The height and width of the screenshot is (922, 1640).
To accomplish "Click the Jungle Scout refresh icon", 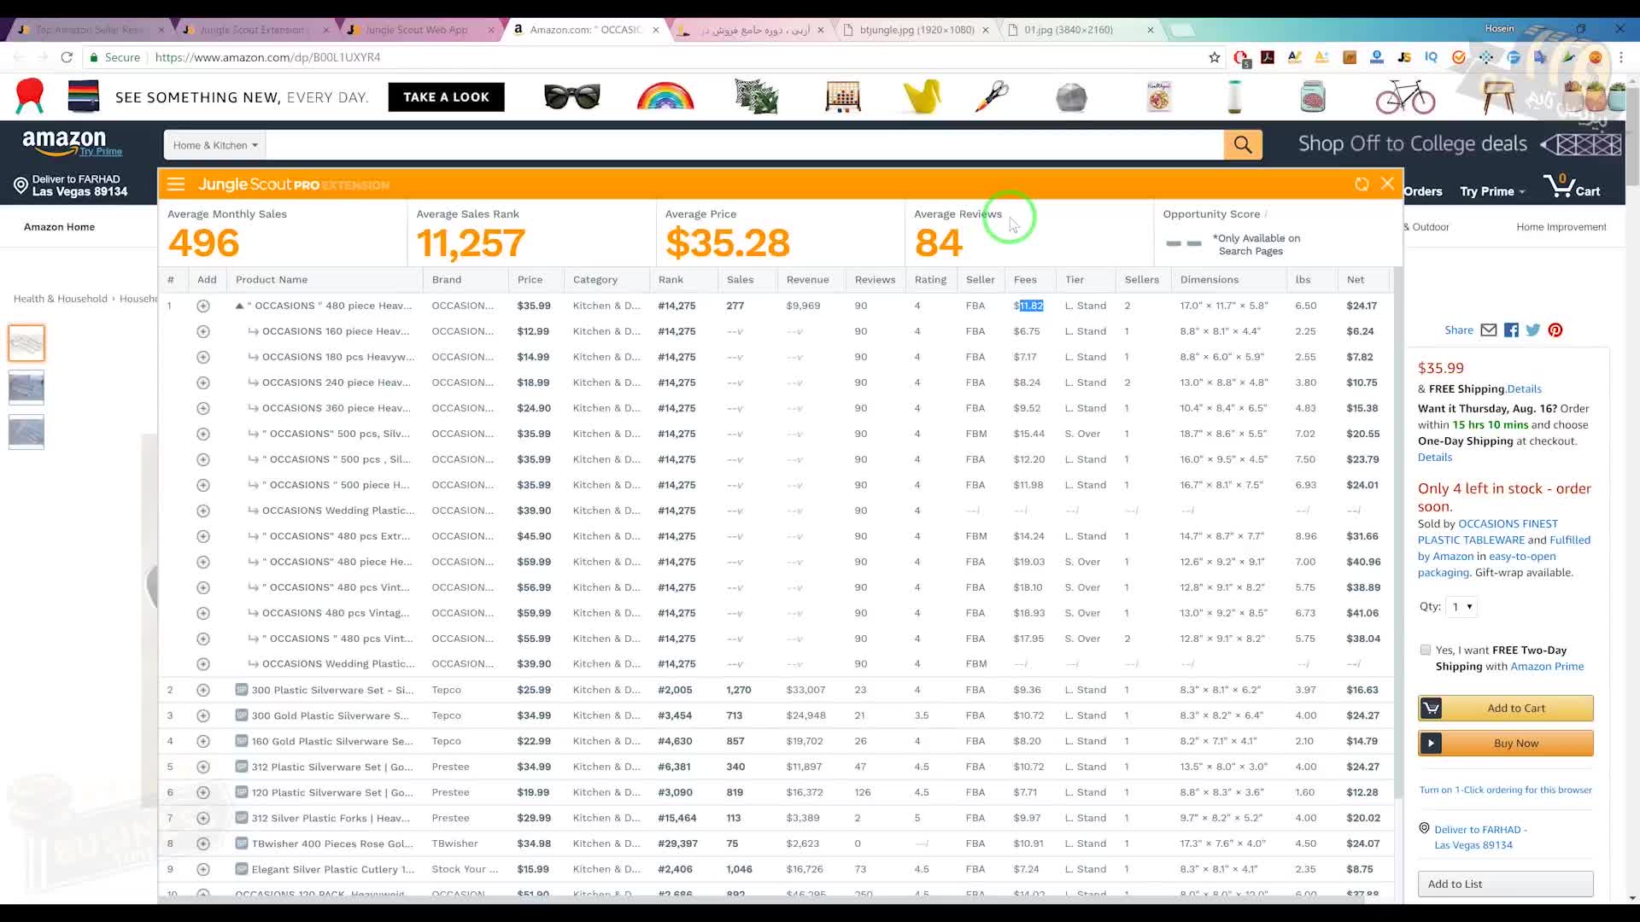I will coord(1362,184).
